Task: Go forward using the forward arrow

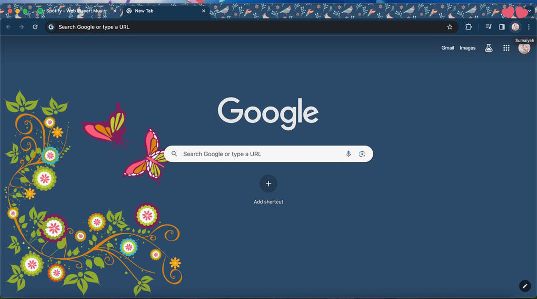Action: [x=22, y=27]
